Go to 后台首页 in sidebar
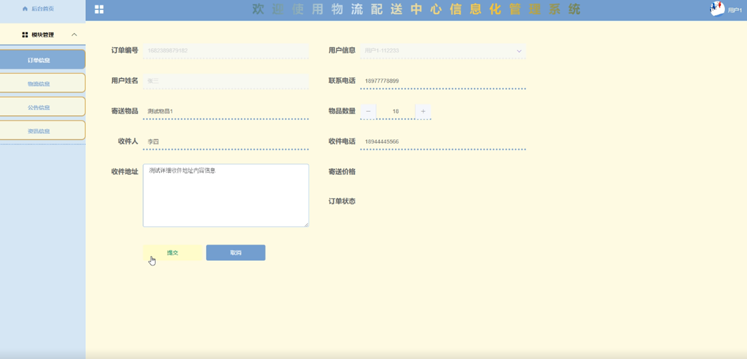This screenshot has height=359, width=747. click(x=43, y=9)
